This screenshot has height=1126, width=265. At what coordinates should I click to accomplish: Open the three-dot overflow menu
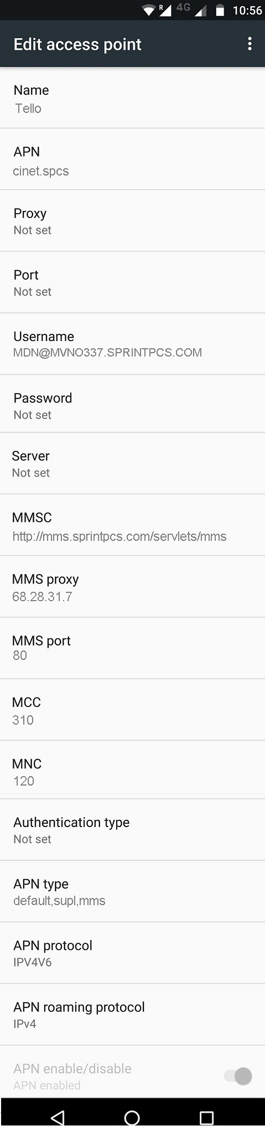(x=250, y=44)
